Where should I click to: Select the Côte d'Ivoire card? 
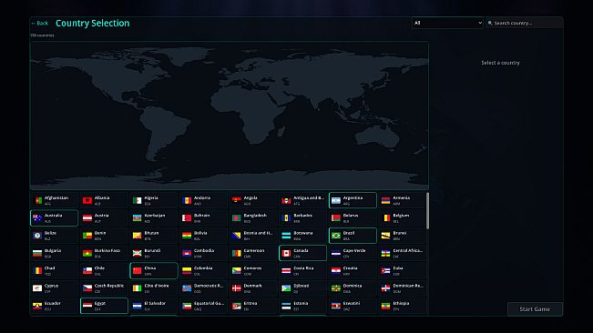154,288
